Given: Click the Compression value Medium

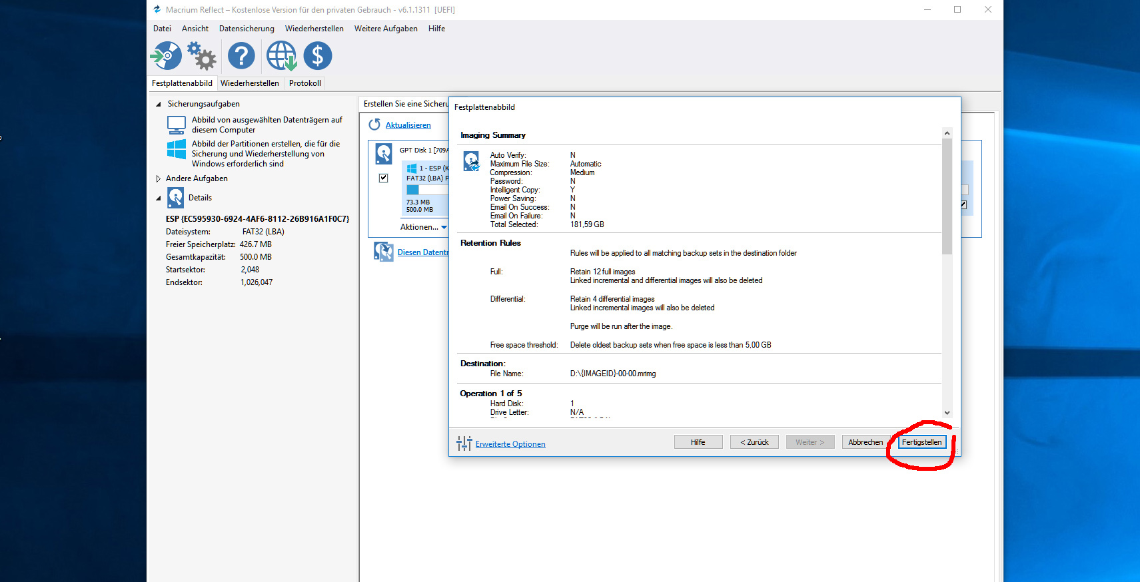Looking at the screenshot, I should pos(582,172).
